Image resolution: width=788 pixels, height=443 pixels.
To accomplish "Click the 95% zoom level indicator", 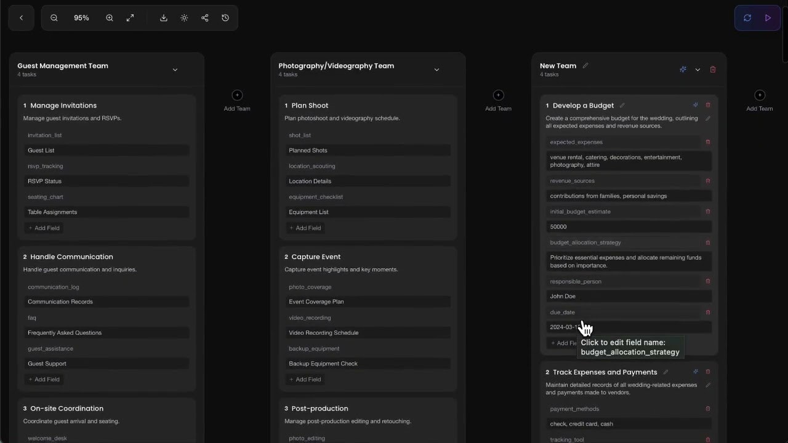I will point(81,18).
